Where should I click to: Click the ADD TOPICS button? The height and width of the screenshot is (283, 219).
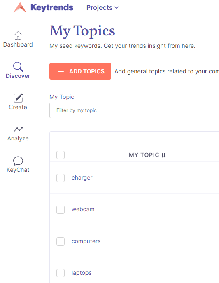coord(80,71)
